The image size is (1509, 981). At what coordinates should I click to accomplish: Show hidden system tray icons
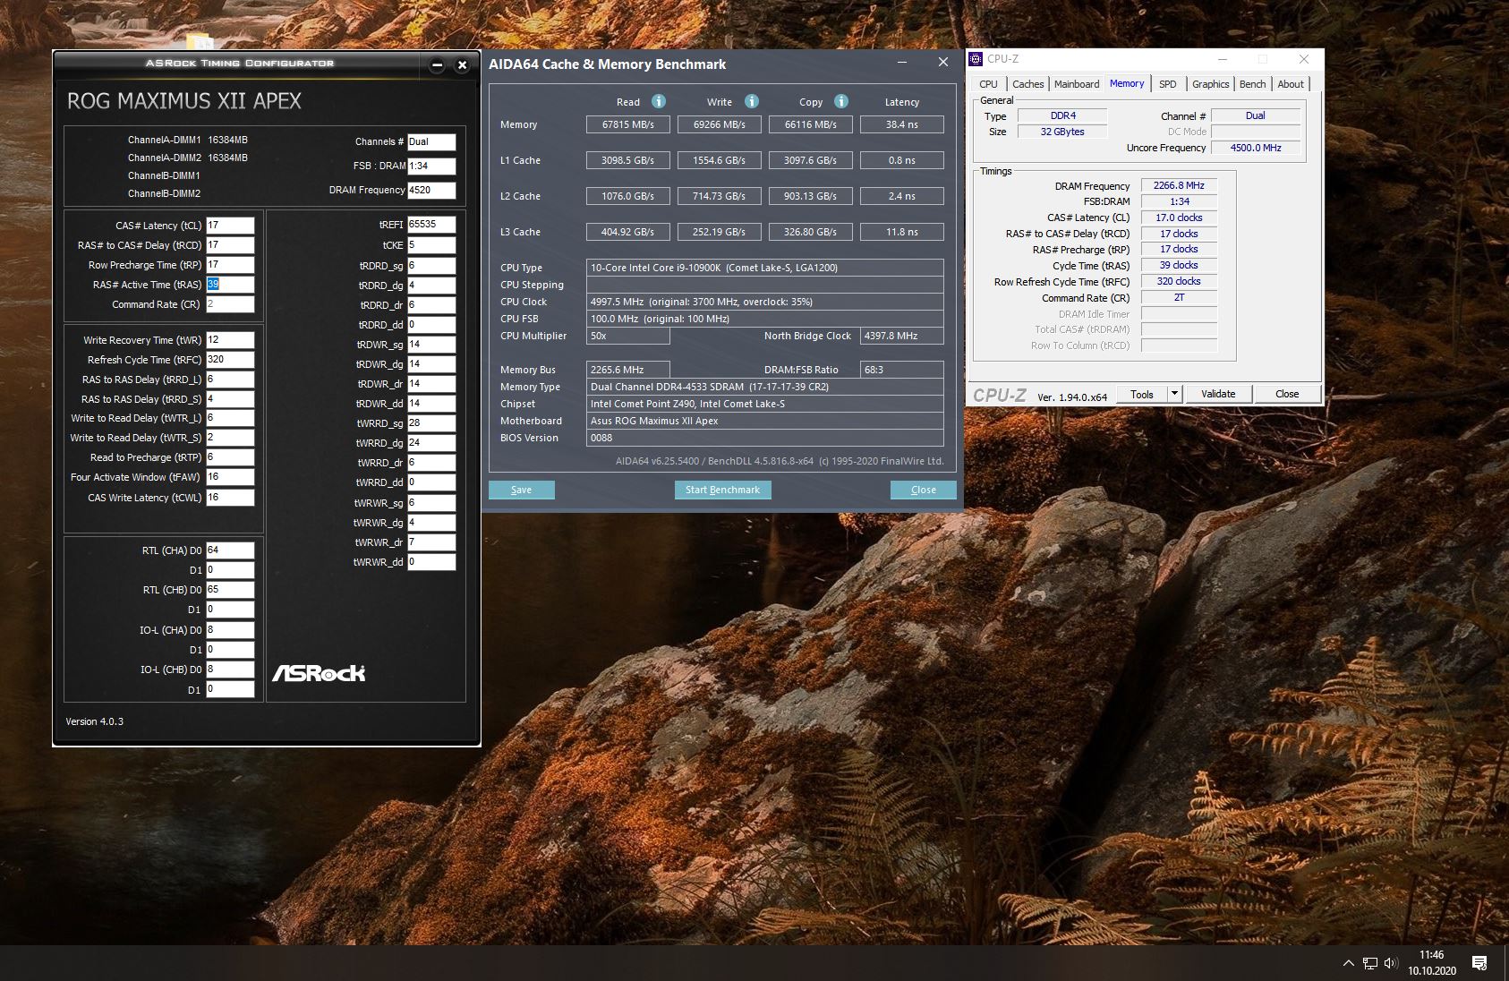(1349, 963)
